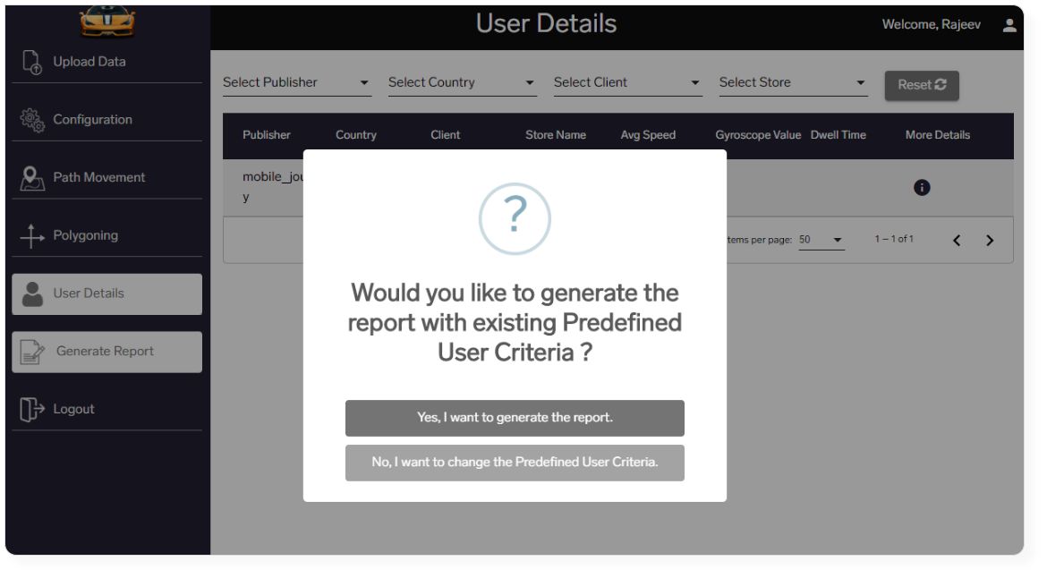Click the Polygoning axes icon
1047x578 pixels.
[x=32, y=235]
